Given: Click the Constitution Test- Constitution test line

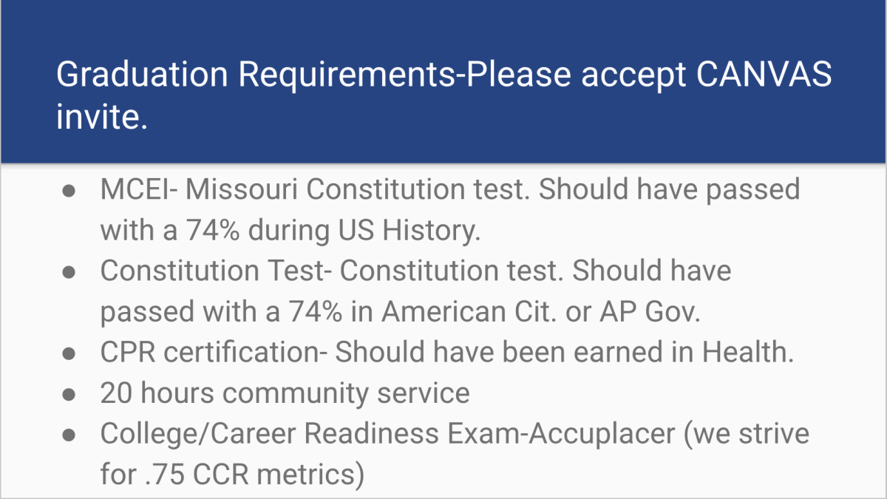Looking at the screenshot, I should click(x=416, y=271).
